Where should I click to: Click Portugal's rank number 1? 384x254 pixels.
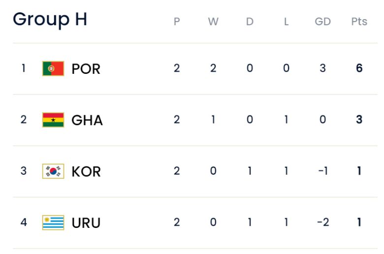coord(23,68)
